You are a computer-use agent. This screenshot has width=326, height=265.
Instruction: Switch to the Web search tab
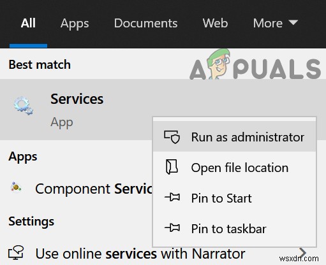coord(215,23)
